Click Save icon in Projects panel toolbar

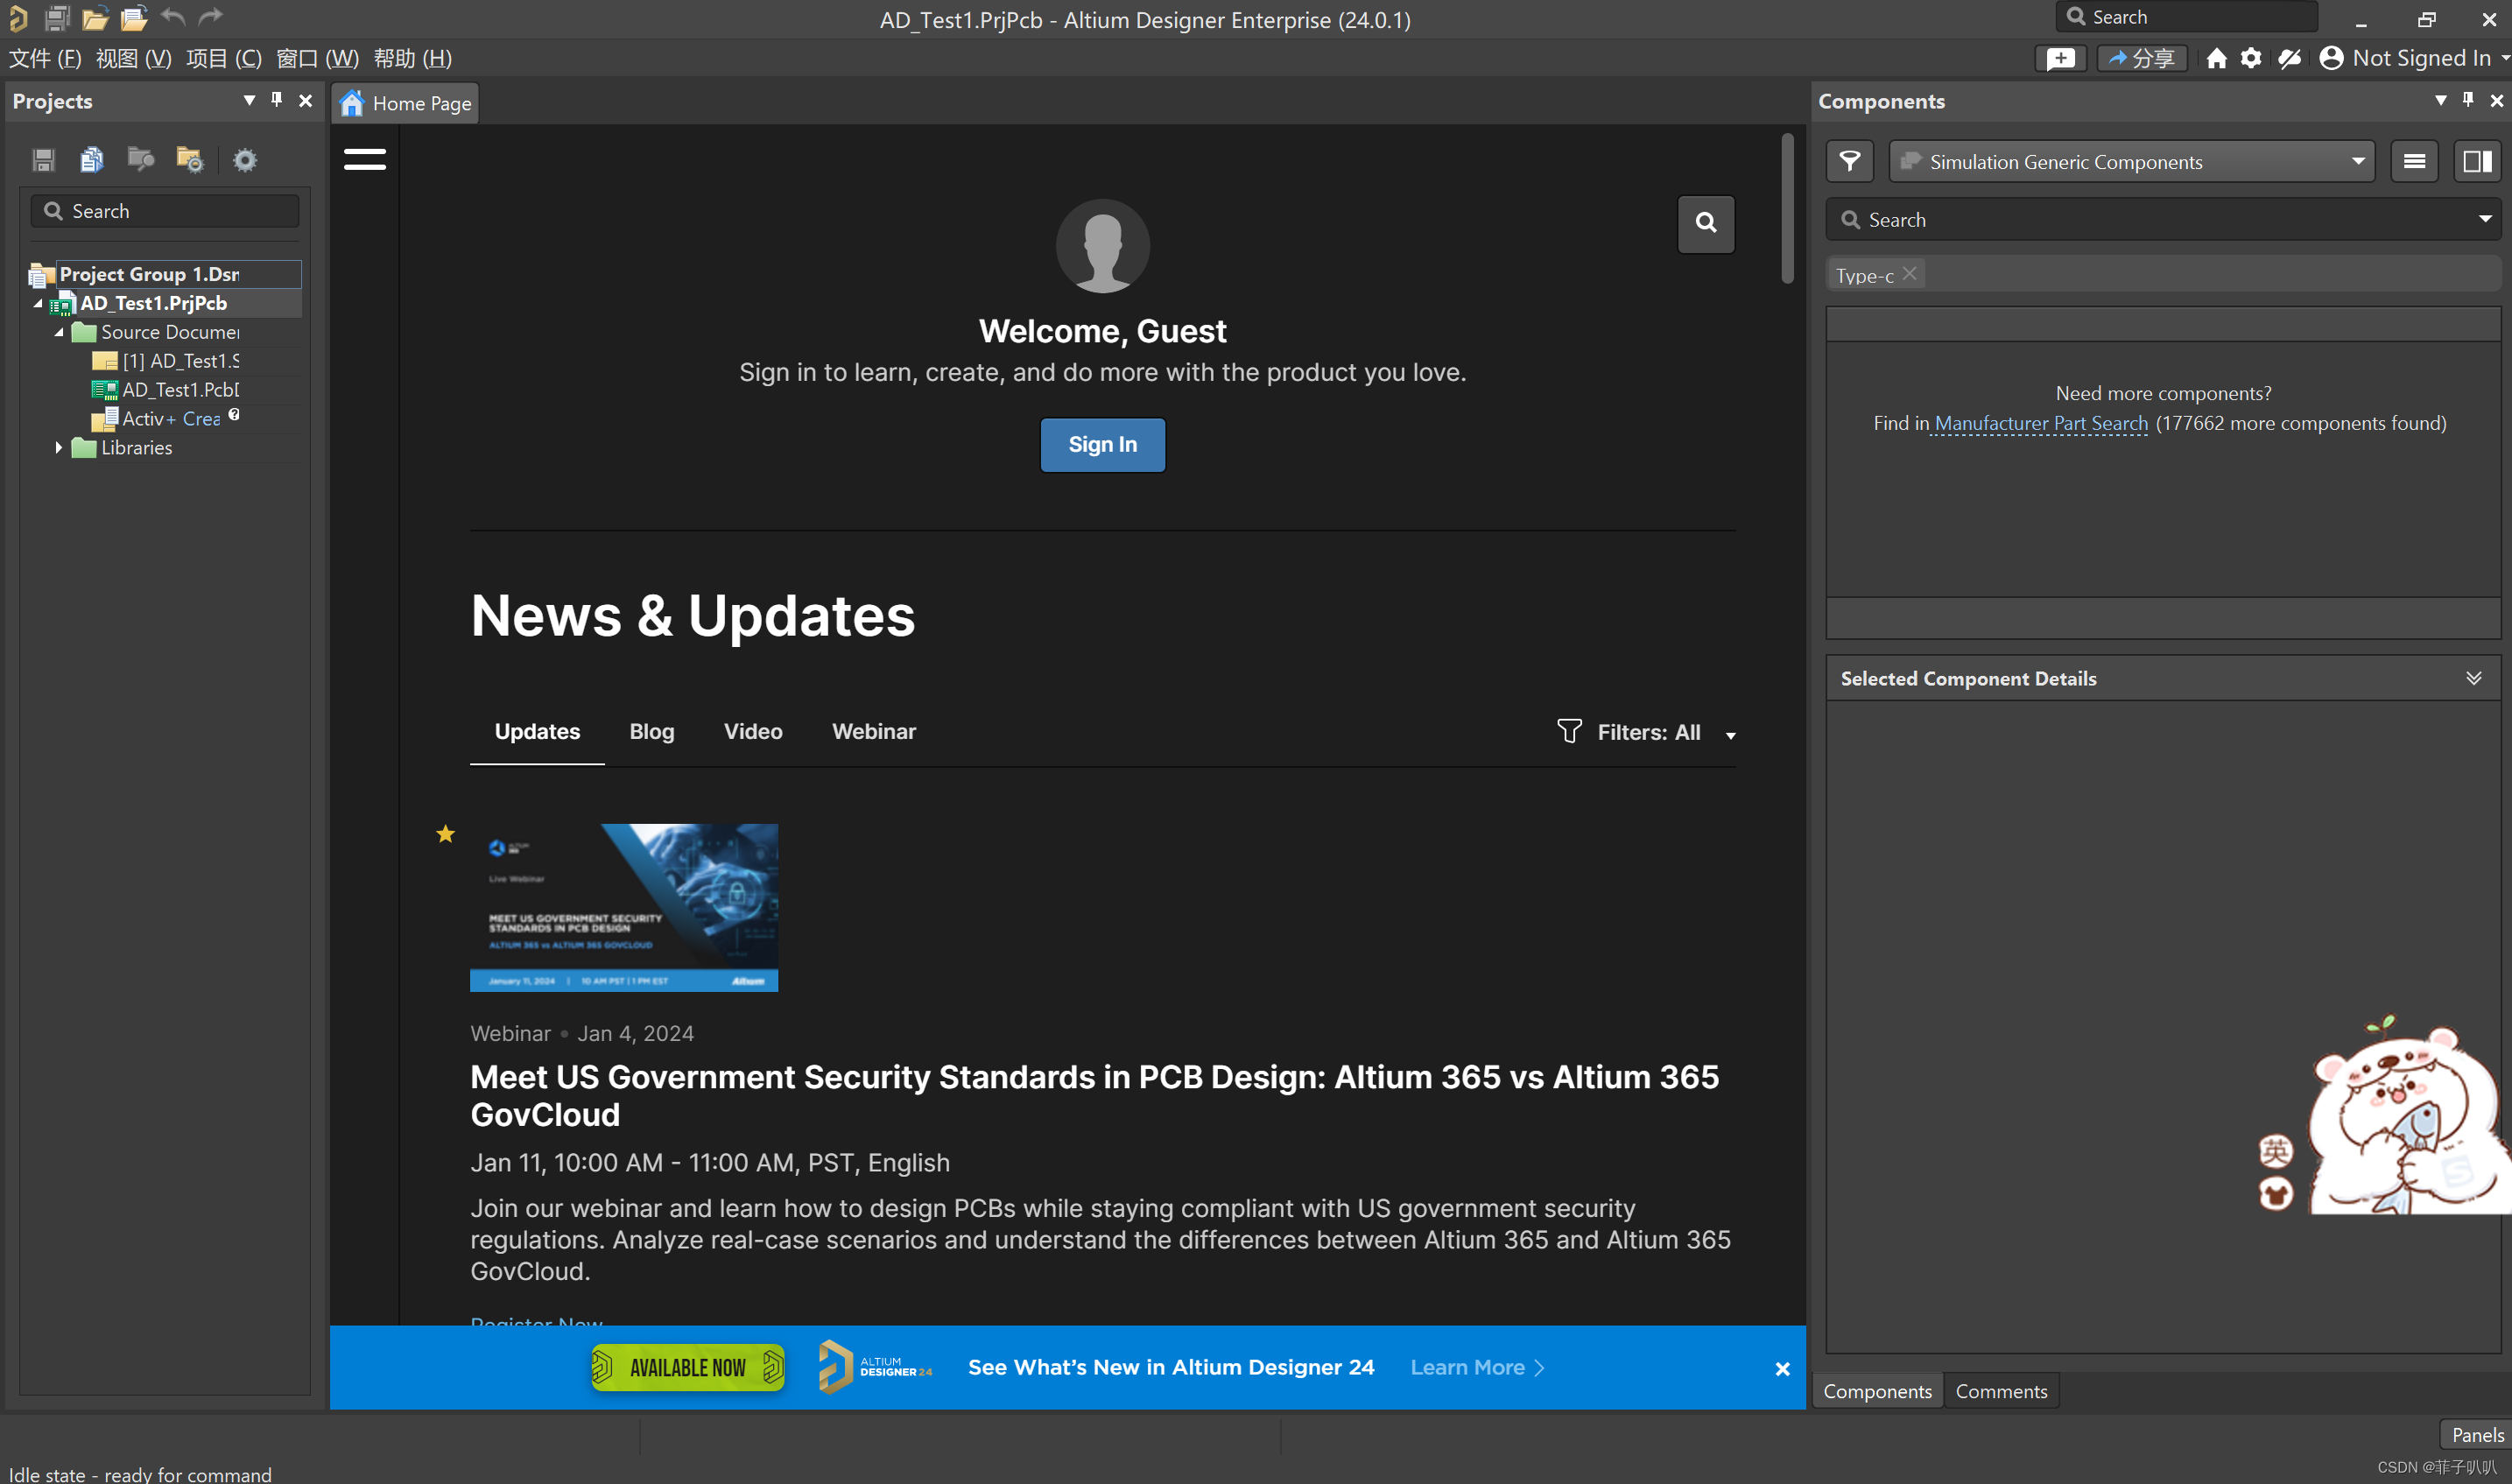pyautogui.click(x=43, y=159)
